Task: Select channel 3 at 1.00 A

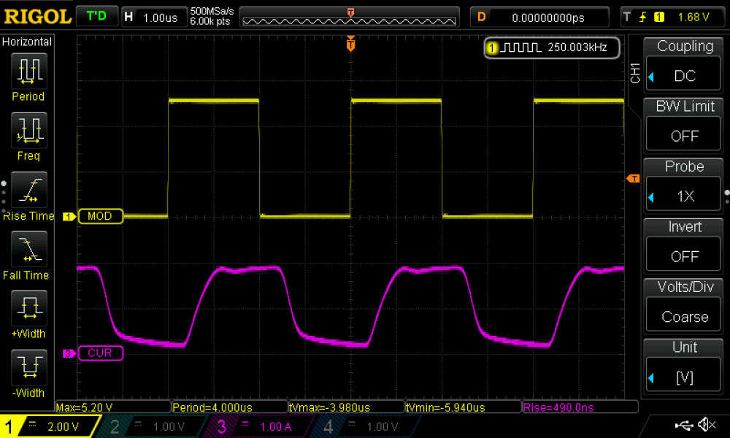Action: pyautogui.click(x=261, y=426)
